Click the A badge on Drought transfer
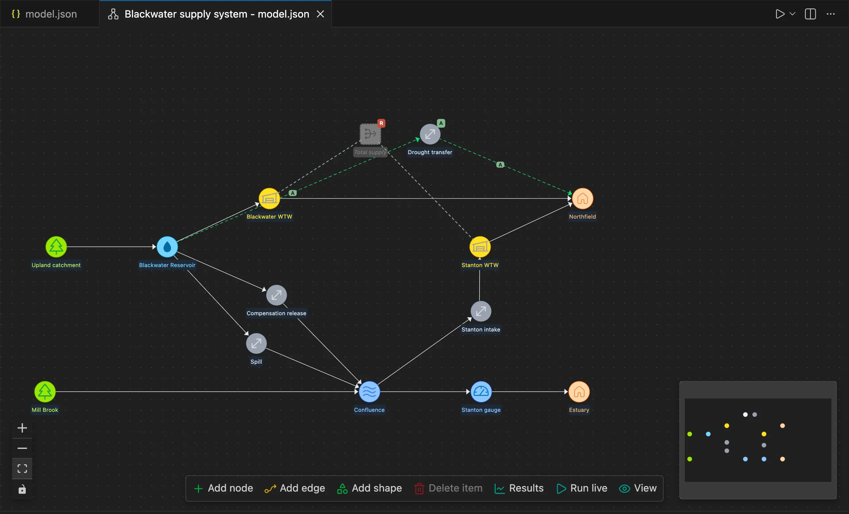The image size is (849, 514). (x=441, y=123)
